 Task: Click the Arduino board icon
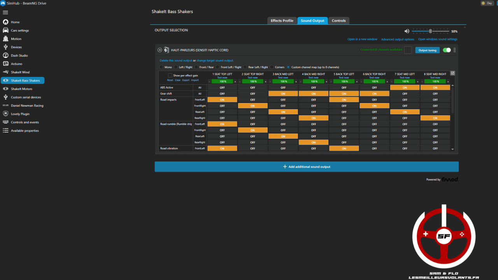(x=5, y=64)
